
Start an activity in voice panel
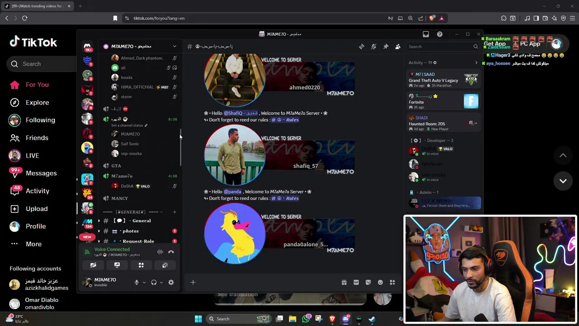click(141, 265)
